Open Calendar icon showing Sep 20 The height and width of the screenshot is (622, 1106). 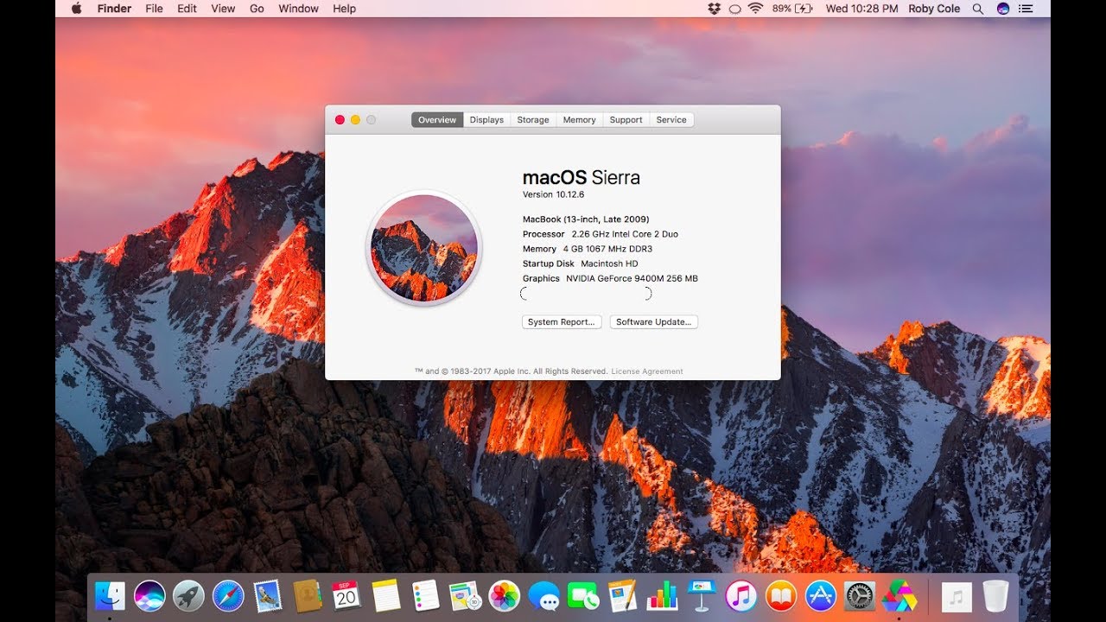[346, 595]
